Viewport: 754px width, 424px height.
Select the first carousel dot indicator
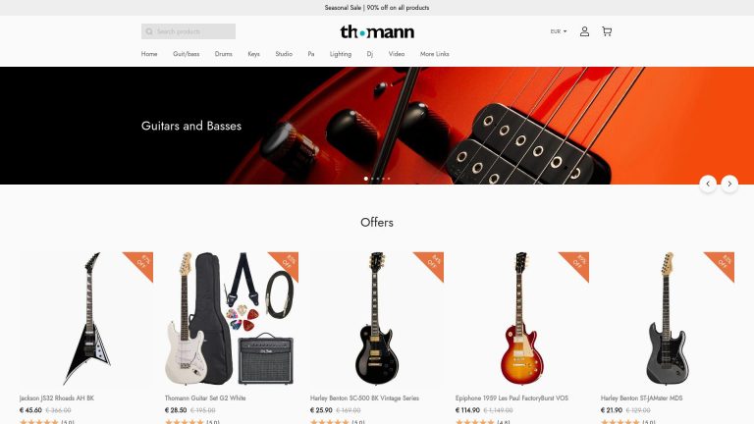tap(366, 179)
